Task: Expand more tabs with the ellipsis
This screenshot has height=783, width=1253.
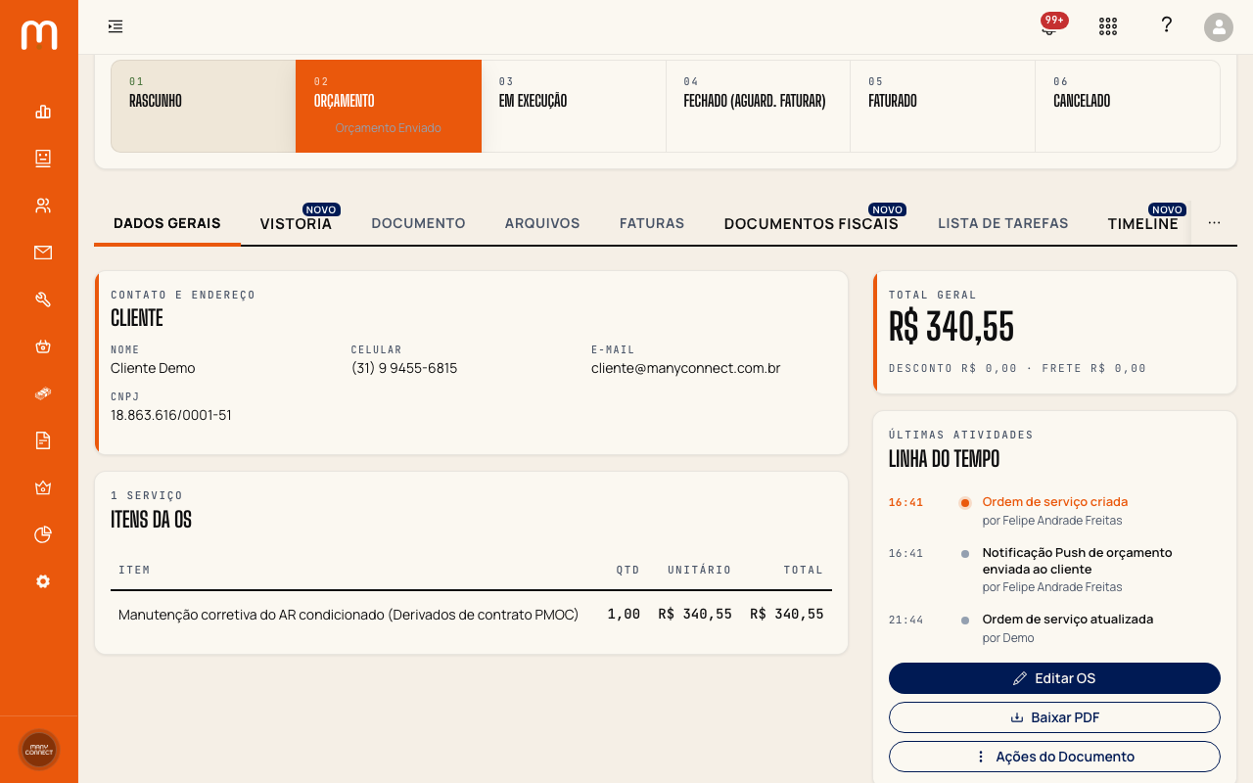Action: (x=1214, y=223)
